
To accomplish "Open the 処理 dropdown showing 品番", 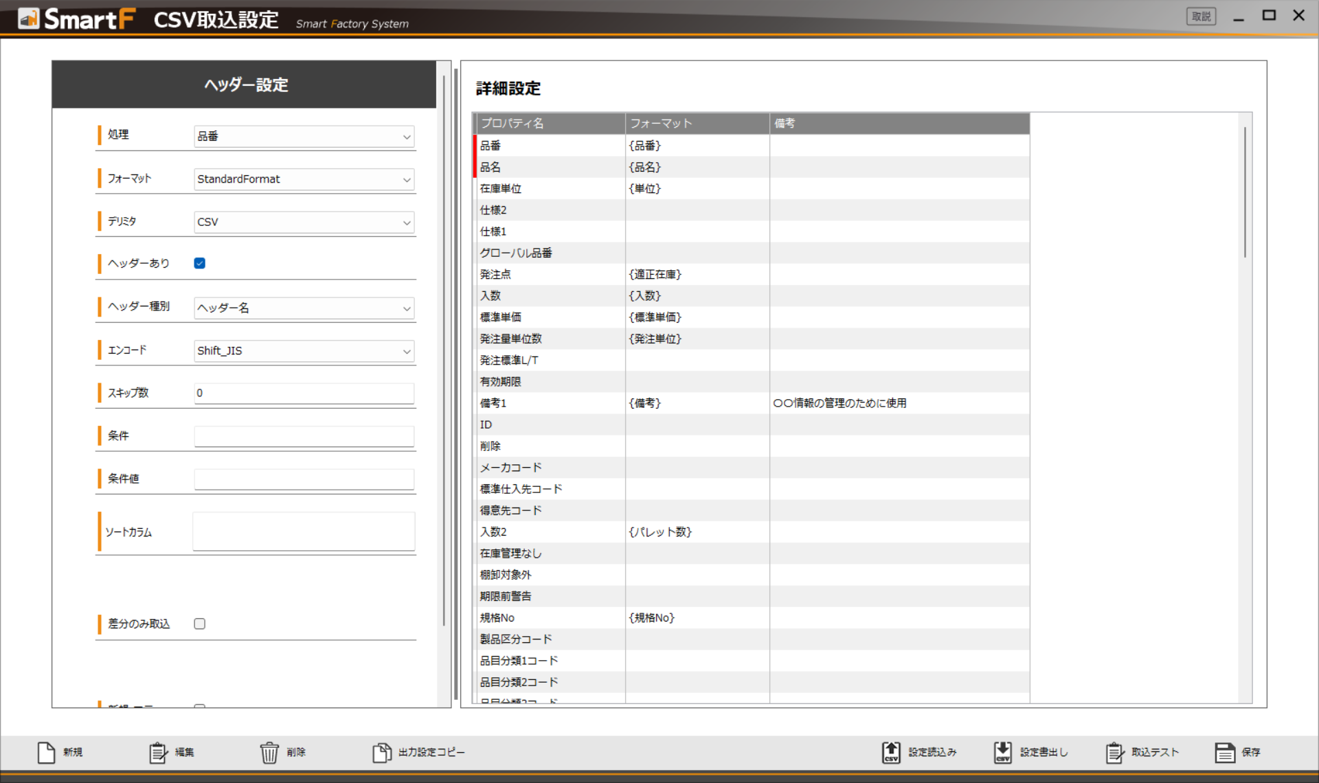I will pyautogui.click(x=304, y=137).
